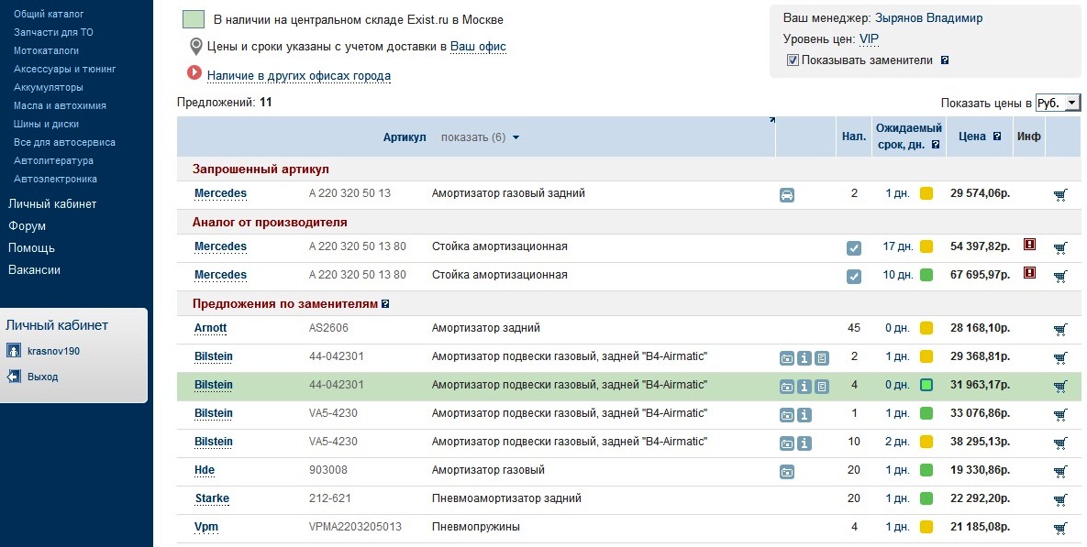Screen dimensions: 1087x547
Task: Click article number 'VPMA2203205013'
Action: point(355,527)
